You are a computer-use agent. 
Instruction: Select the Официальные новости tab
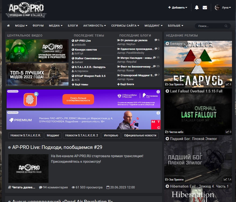(140, 135)
